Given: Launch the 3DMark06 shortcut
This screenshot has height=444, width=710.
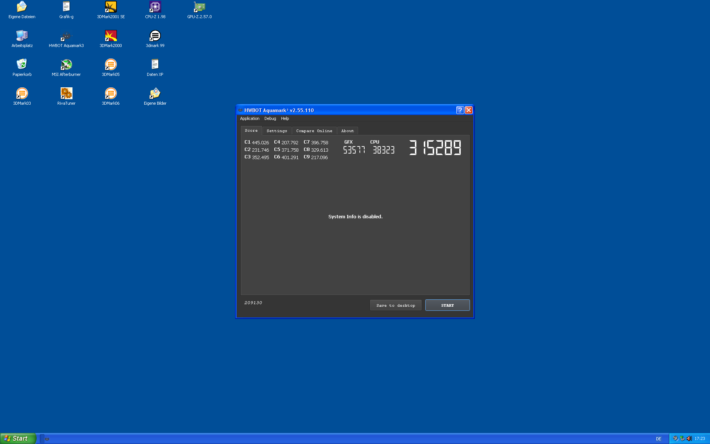Looking at the screenshot, I should pos(111,97).
